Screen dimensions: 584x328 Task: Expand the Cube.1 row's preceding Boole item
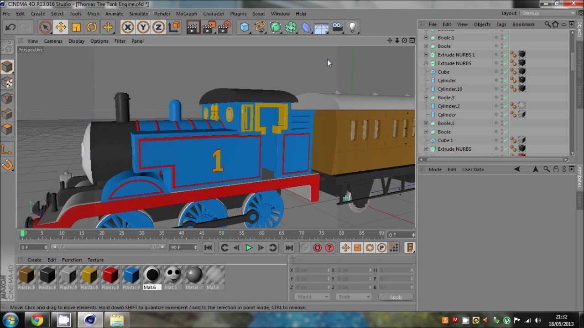coord(426,132)
